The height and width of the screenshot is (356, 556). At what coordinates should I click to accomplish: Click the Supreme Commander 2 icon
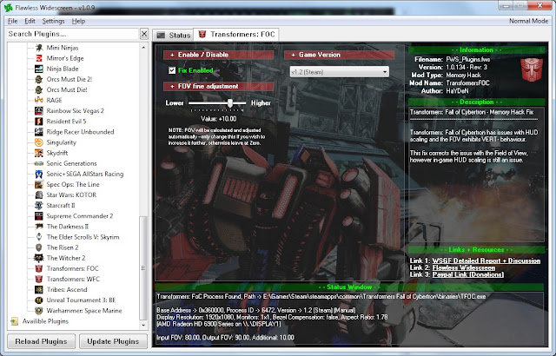(x=39, y=216)
